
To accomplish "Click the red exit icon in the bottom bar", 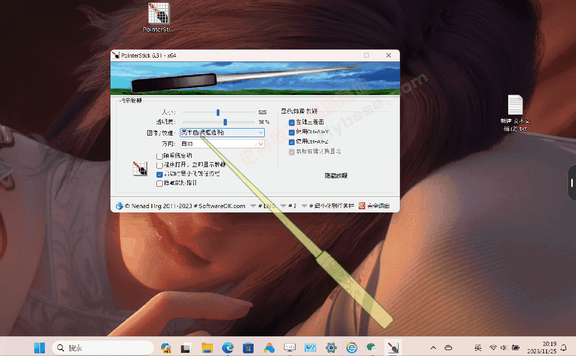I will (x=362, y=205).
